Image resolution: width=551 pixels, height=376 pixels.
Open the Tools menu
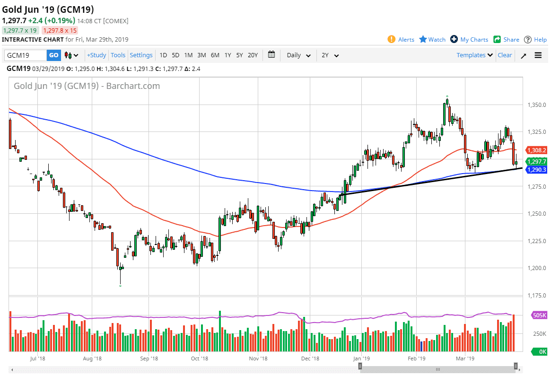coord(118,55)
